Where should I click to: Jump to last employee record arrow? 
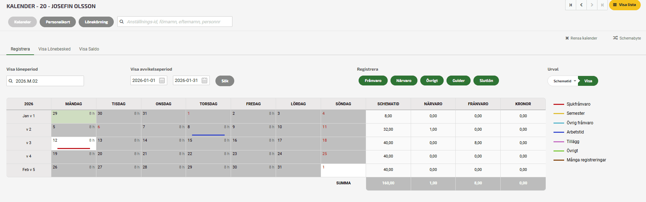602,5
